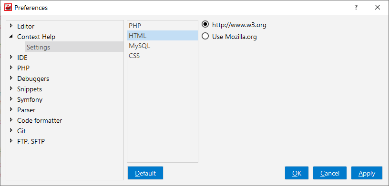The height and width of the screenshot is (186, 389).
Task: Collapse the Context Help tree node
Action: click(11, 36)
